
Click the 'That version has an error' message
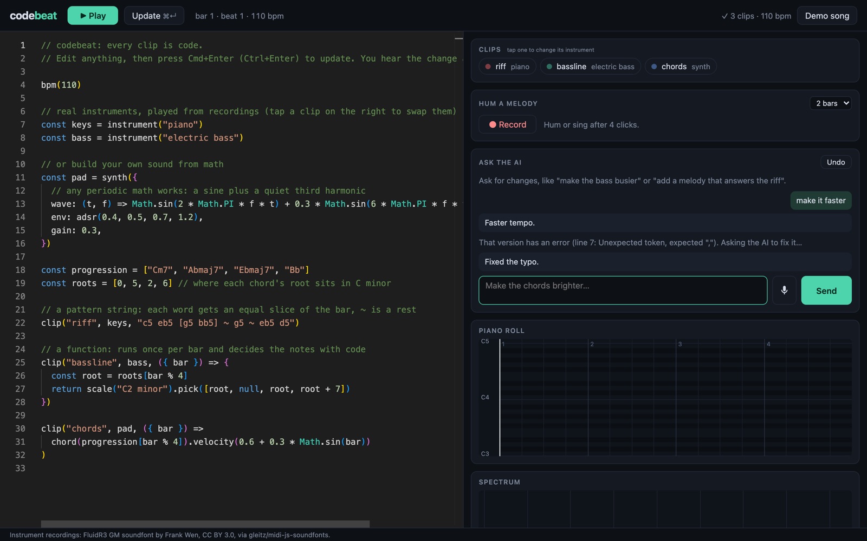(x=640, y=242)
